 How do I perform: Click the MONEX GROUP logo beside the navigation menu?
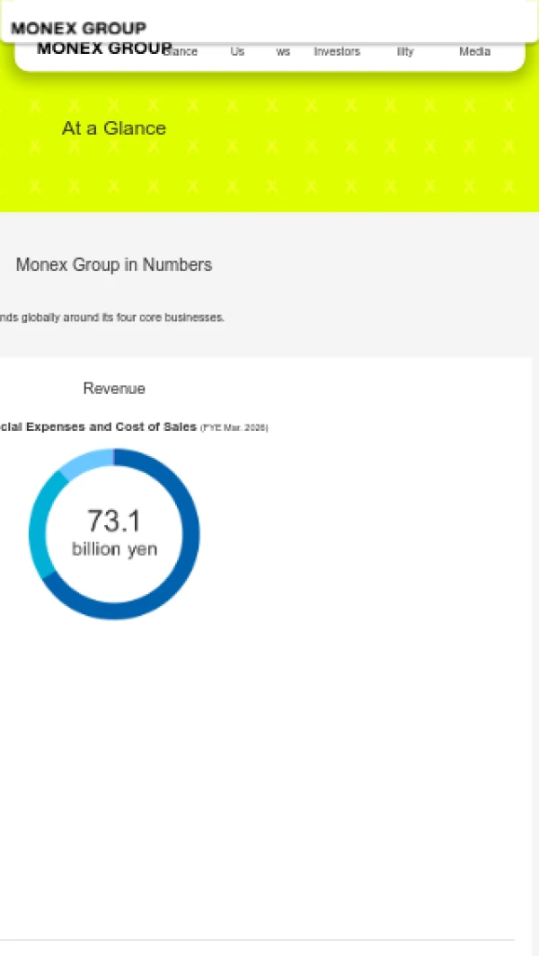point(104,48)
